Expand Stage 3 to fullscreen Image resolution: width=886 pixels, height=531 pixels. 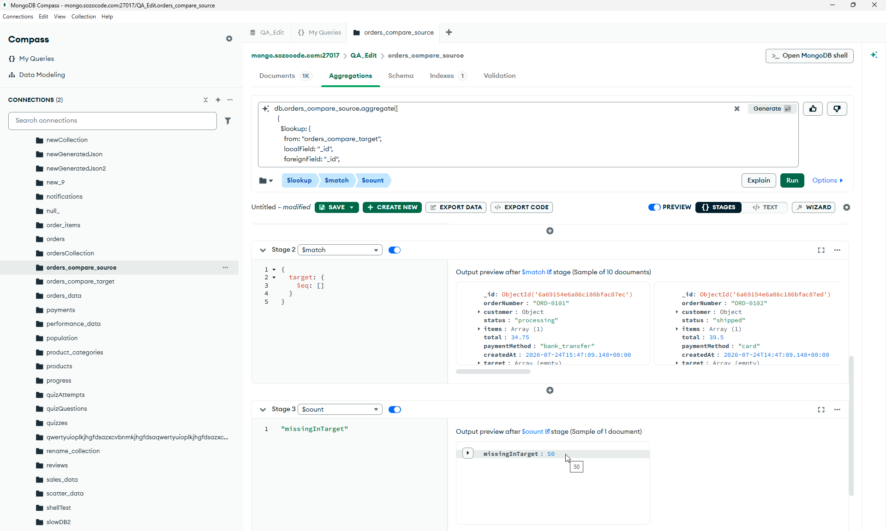pyautogui.click(x=821, y=410)
